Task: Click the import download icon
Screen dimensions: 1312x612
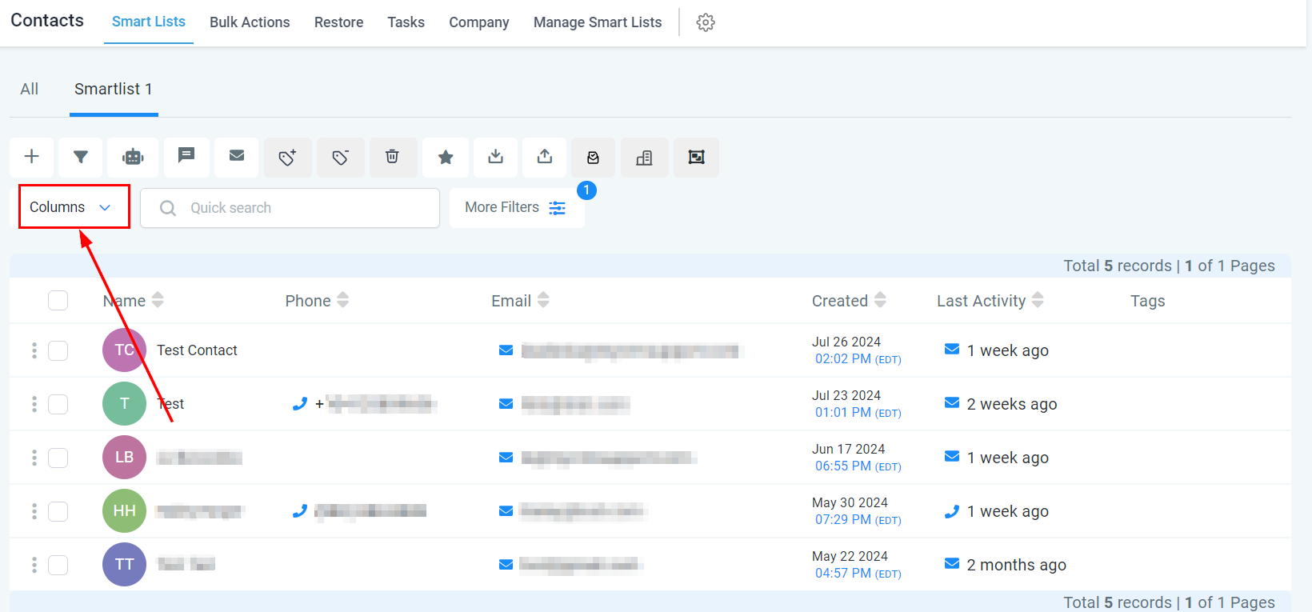Action: (x=496, y=157)
